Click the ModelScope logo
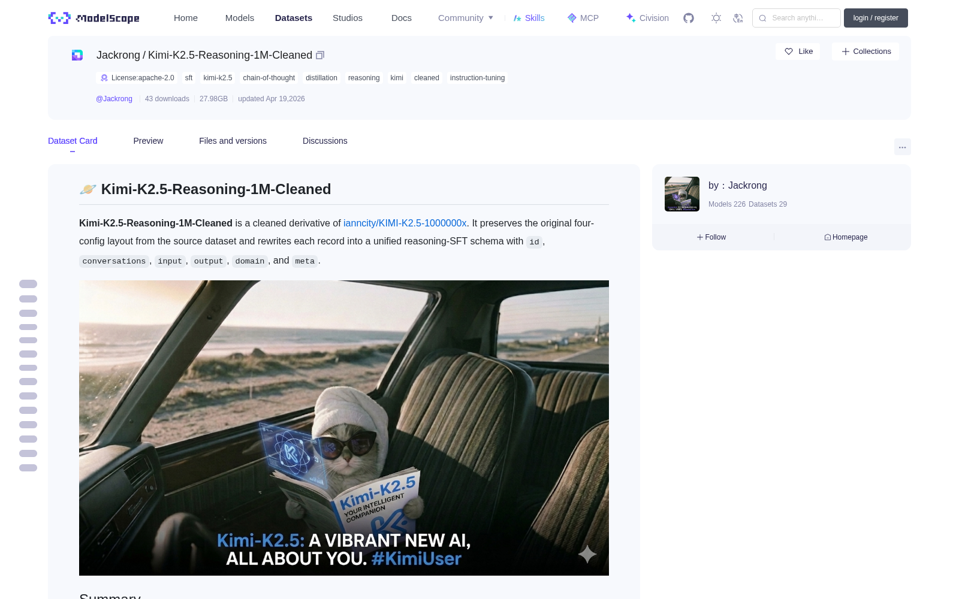Image resolution: width=959 pixels, height=599 pixels. (x=94, y=18)
